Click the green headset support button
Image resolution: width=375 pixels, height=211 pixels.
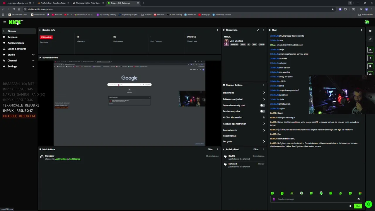pyautogui.click(x=369, y=204)
